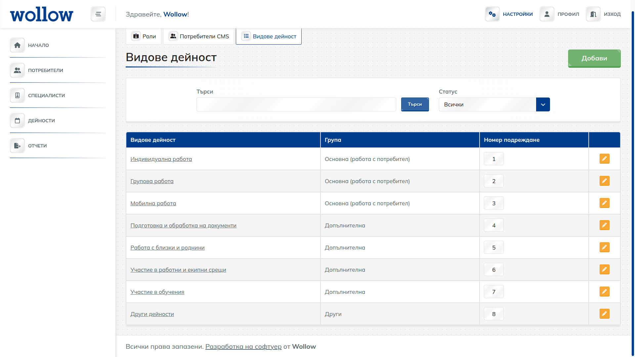The width and height of the screenshot is (635, 357).
Task: Expand the Всички status selector
Action: (543, 104)
